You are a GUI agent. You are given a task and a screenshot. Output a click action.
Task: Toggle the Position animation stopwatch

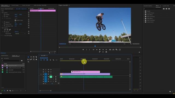coord(4,14)
